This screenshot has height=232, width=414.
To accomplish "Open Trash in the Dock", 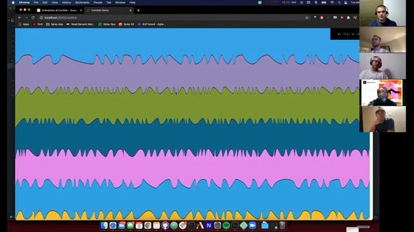I will tap(282, 226).
